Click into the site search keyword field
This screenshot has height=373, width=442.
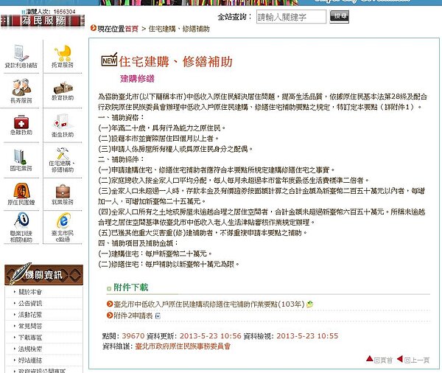click(x=291, y=16)
